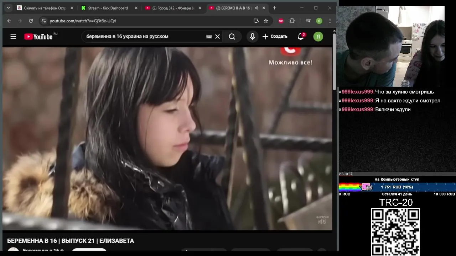Viewport: 456px width, 256px height.
Task: Switch to Город 312 - Фонари tab
Action: (173, 8)
